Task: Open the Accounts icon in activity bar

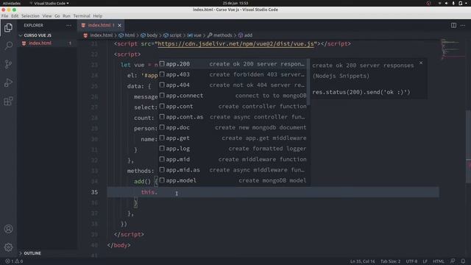Action: pos(8,229)
